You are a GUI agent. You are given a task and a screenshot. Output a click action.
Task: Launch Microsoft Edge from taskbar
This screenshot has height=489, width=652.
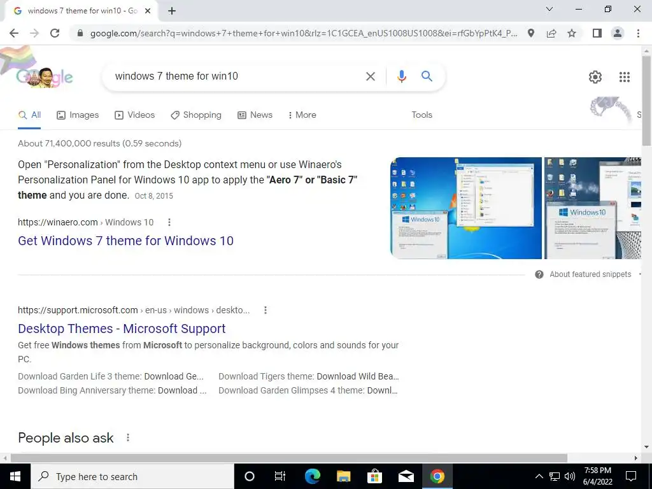(x=312, y=476)
